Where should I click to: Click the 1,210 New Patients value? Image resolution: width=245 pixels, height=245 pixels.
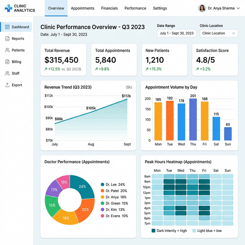pyautogui.click(x=155, y=60)
